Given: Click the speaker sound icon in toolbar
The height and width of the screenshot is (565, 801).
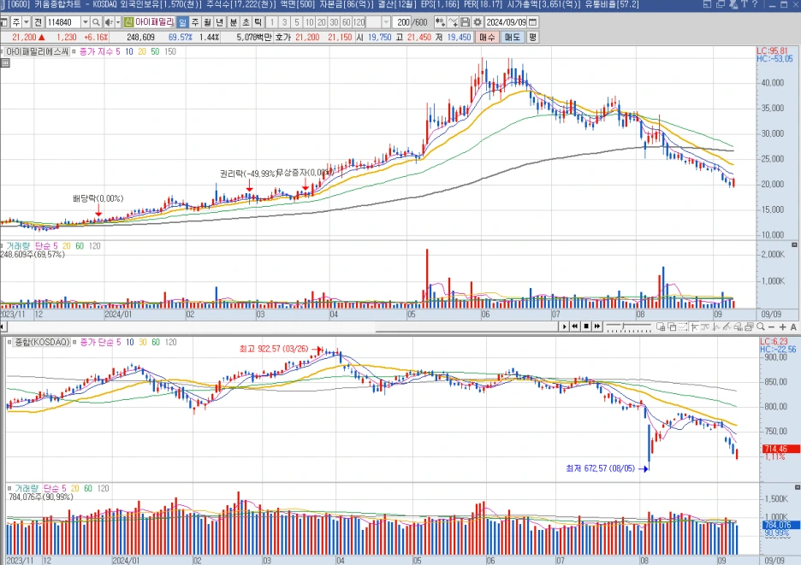Looking at the screenshot, I should coord(109,22).
